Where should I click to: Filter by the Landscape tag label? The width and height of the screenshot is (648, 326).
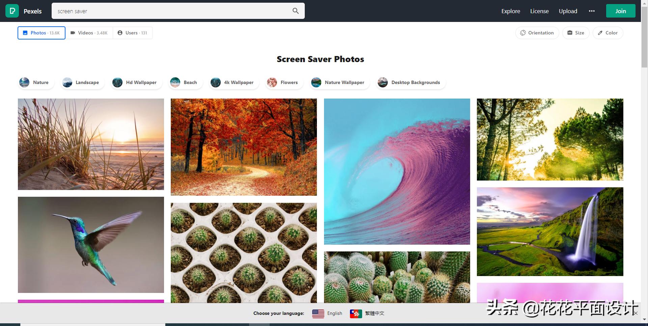click(x=87, y=82)
